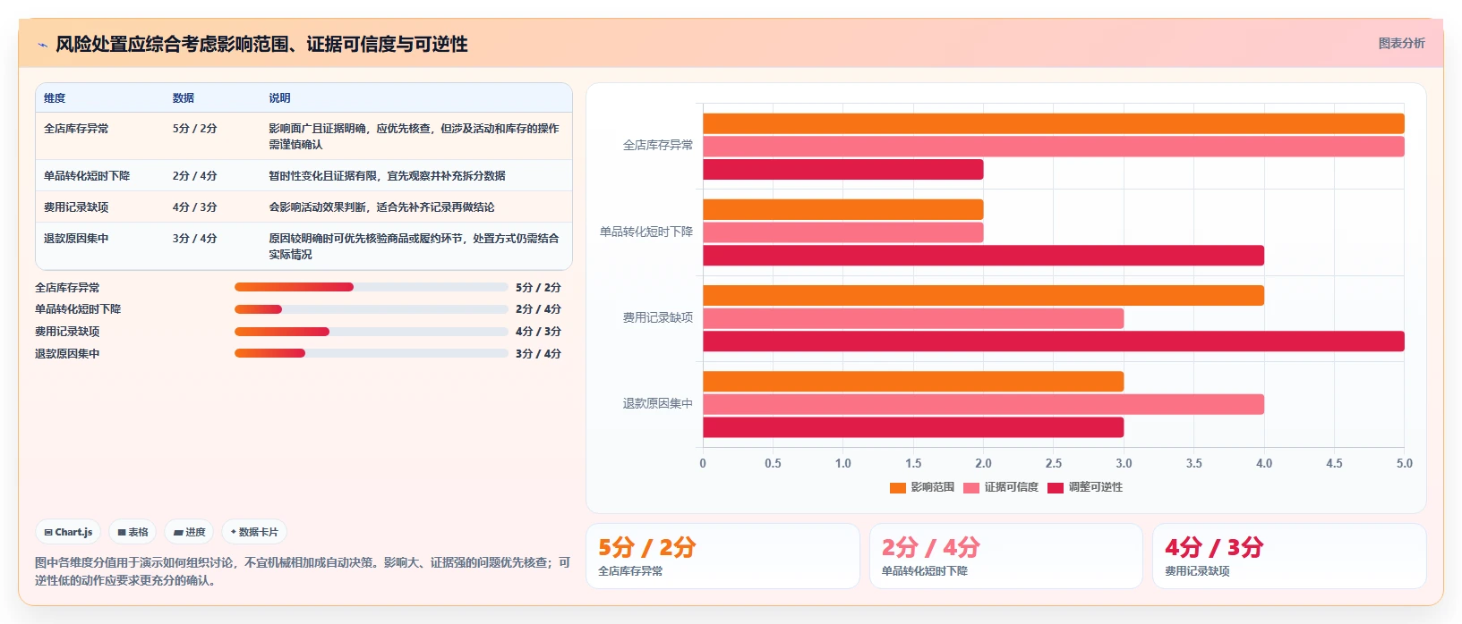Click the 全店库存异常 y-axis label in chart

tap(658, 145)
